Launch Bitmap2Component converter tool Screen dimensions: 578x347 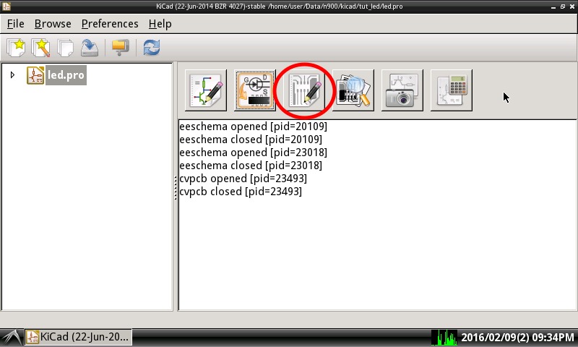click(402, 90)
